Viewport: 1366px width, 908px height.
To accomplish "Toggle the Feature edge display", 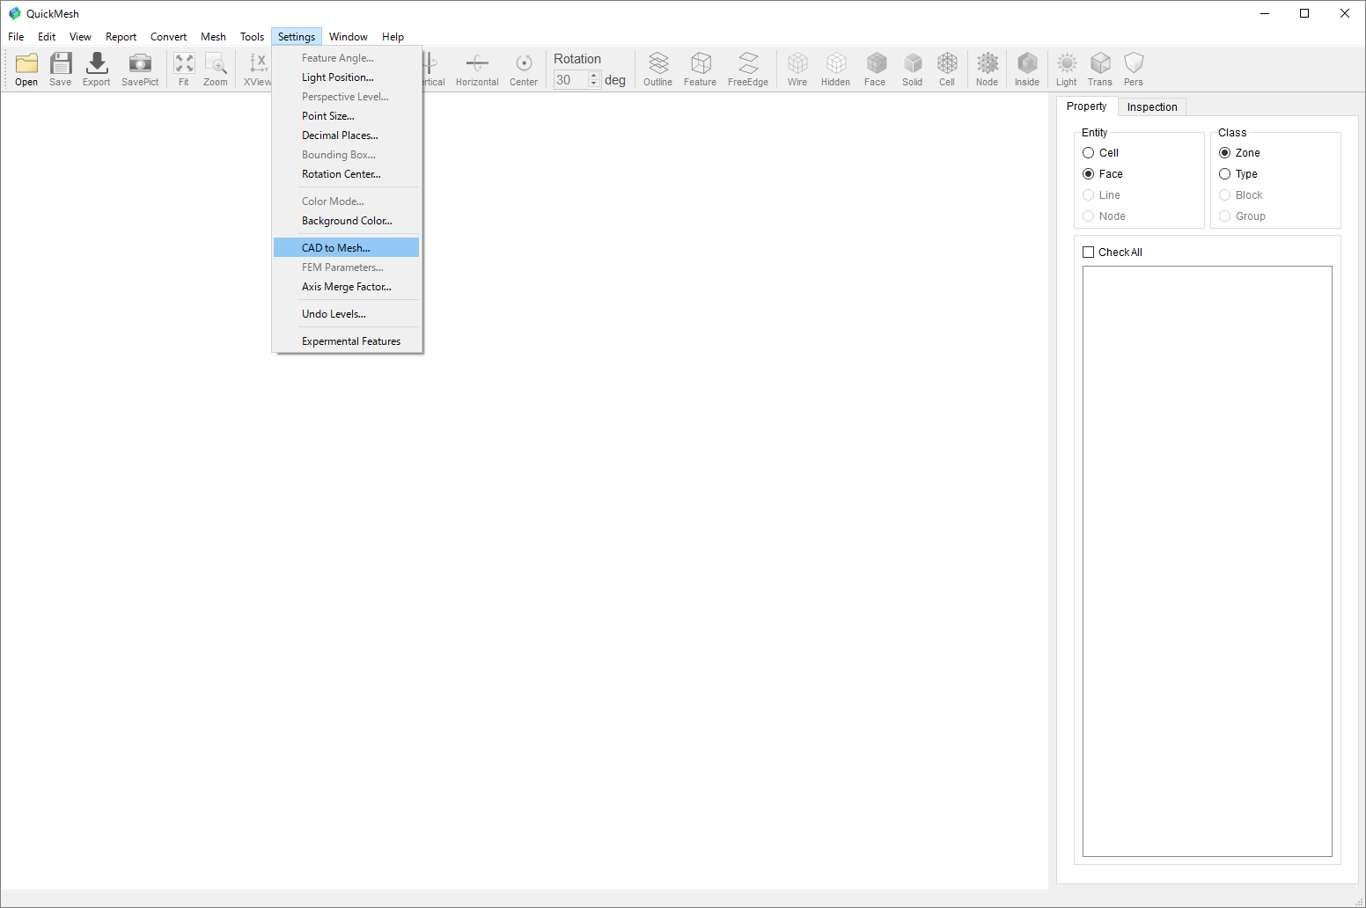I will click(701, 69).
